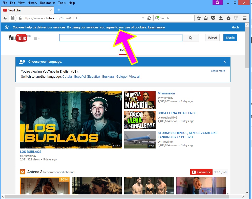Screen dimensions: 252x199
Task: Click View all languages link
Action: pos(135,77)
